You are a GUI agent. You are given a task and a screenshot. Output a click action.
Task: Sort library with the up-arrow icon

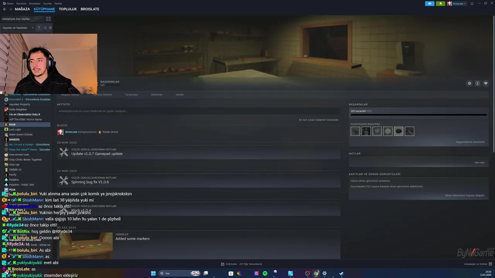click(39, 28)
